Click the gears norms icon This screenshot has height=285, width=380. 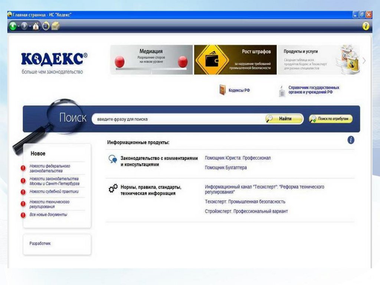coord(113,188)
